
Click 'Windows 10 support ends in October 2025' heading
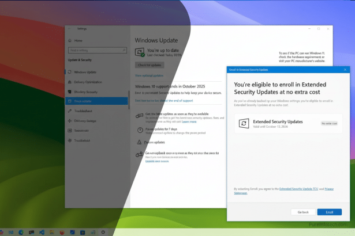pos(170,86)
